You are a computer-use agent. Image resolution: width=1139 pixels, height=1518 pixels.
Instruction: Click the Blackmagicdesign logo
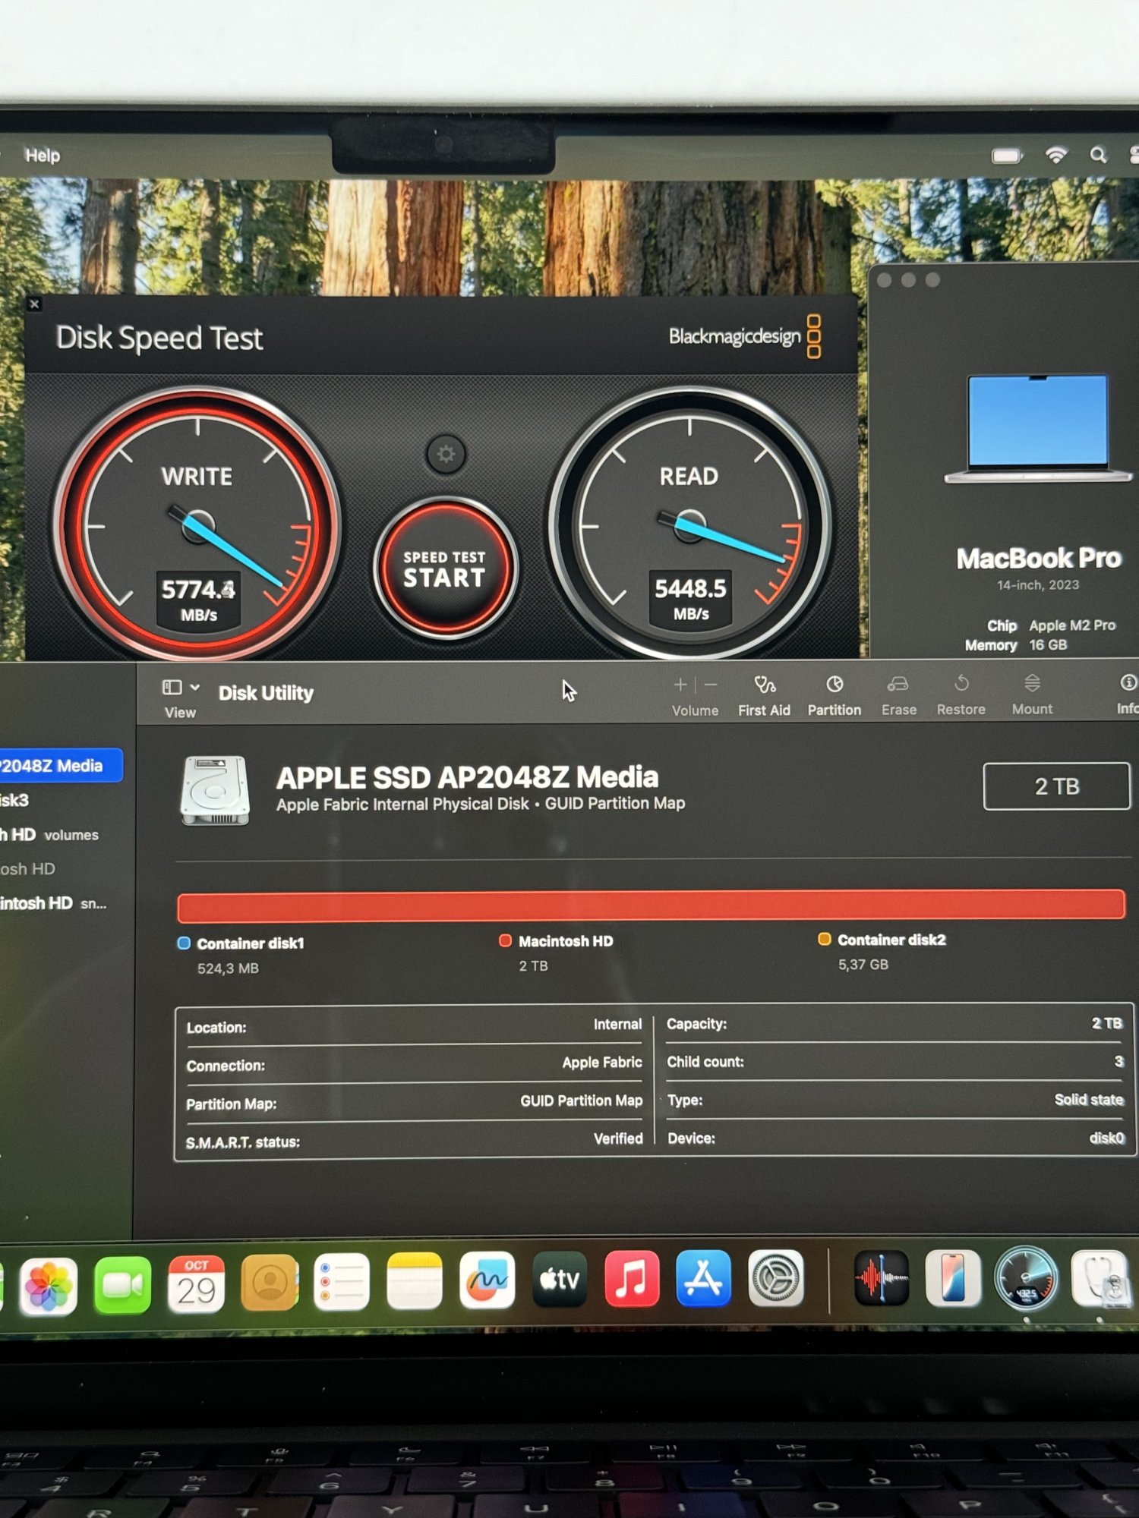pyautogui.click(x=744, y=336)
